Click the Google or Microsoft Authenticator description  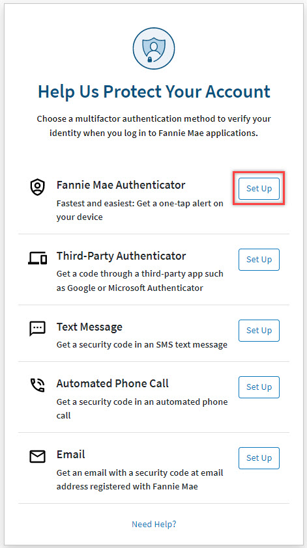tap(140, 281)
